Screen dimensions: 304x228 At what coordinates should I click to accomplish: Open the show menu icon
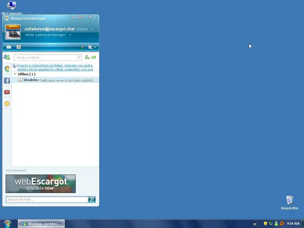point(90,47)
